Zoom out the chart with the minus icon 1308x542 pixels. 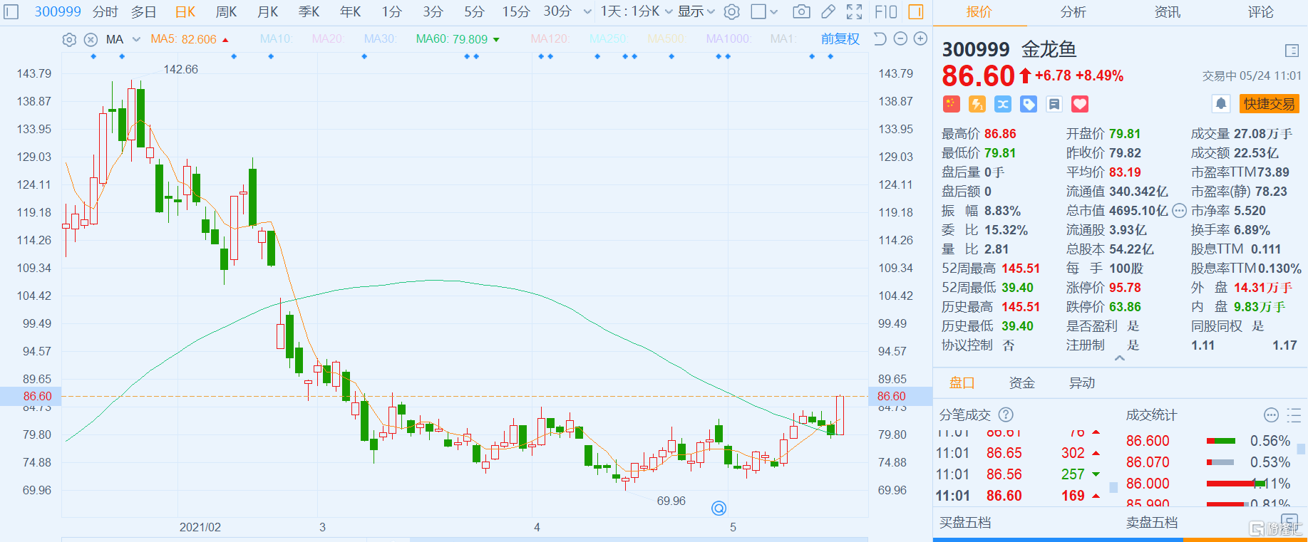coord(900,39)
